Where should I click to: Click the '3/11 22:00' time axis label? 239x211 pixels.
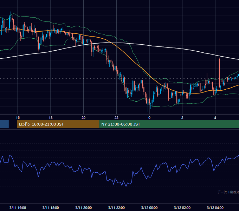[116, 207]
